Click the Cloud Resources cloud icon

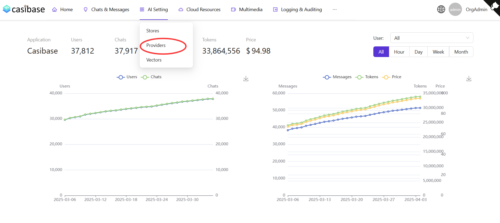(181, 10)
